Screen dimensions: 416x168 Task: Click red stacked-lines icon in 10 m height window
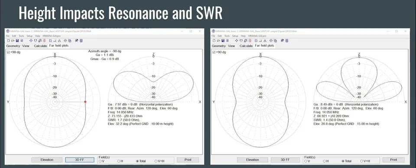coord(44,41)
